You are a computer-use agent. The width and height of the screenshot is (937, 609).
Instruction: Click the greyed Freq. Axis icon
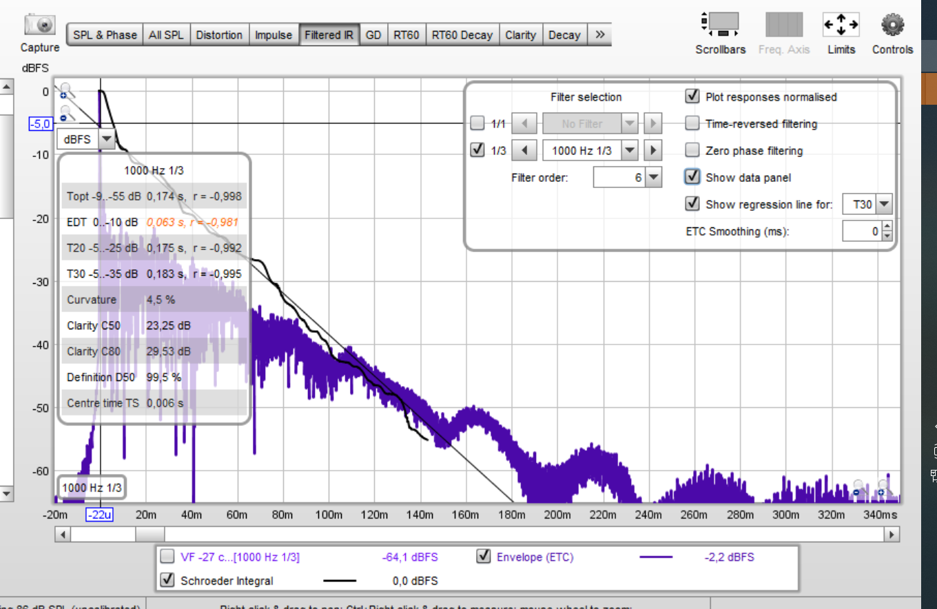784,25
